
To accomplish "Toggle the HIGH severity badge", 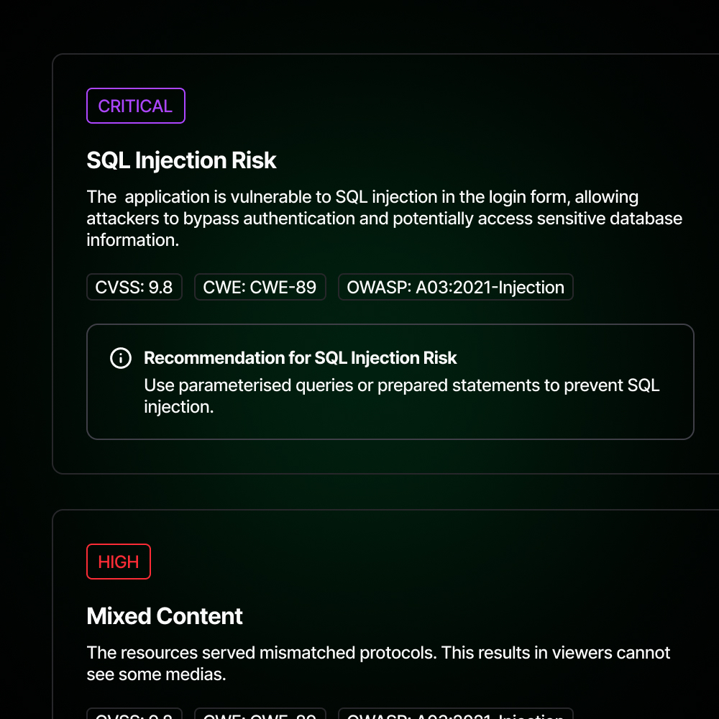I will tap(119, 562).
